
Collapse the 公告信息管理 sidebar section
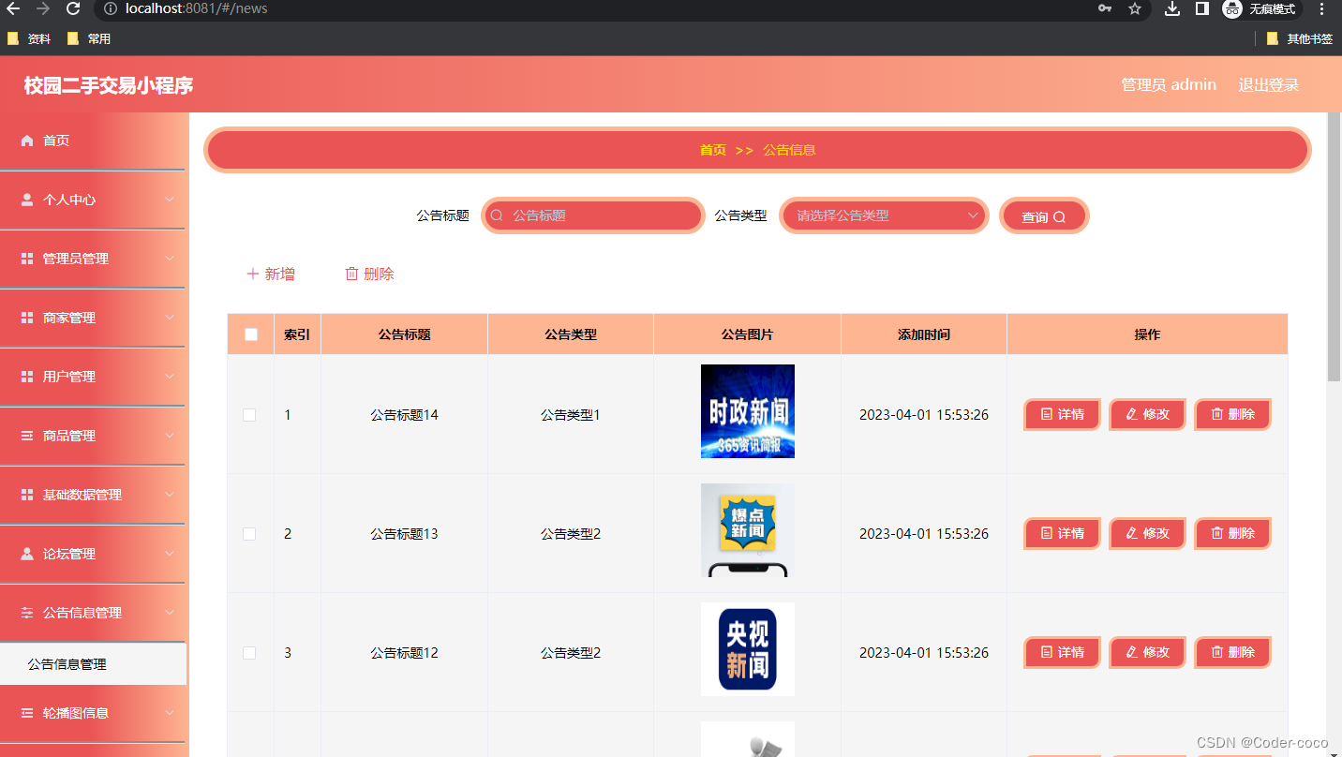click(93, 613)
